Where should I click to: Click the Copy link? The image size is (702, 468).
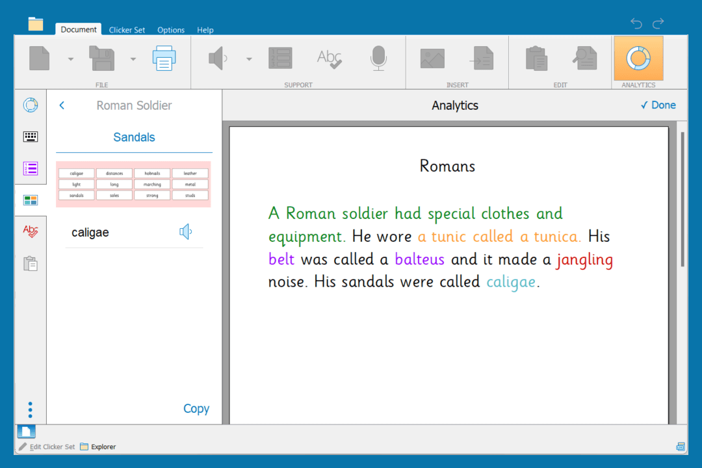pyautogui.click(x=196, y=408)
